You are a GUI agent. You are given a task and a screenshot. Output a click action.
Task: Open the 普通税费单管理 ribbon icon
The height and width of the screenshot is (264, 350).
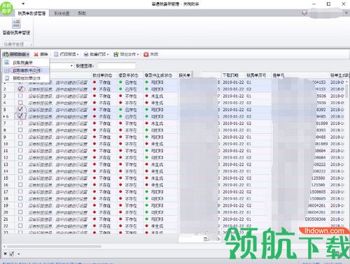coord(16,24)
